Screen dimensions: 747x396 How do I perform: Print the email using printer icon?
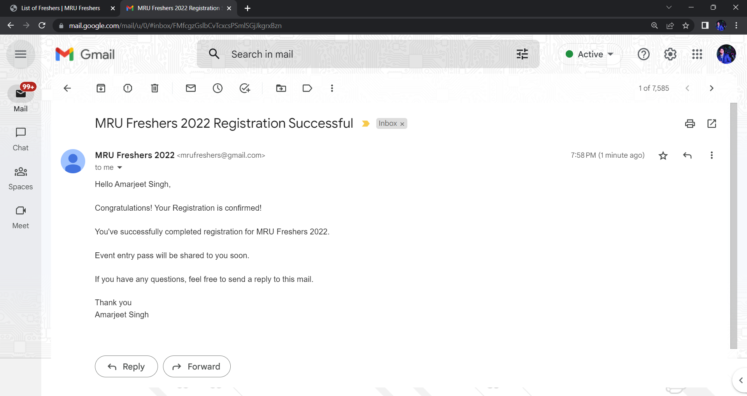click(x=690, y=124)
